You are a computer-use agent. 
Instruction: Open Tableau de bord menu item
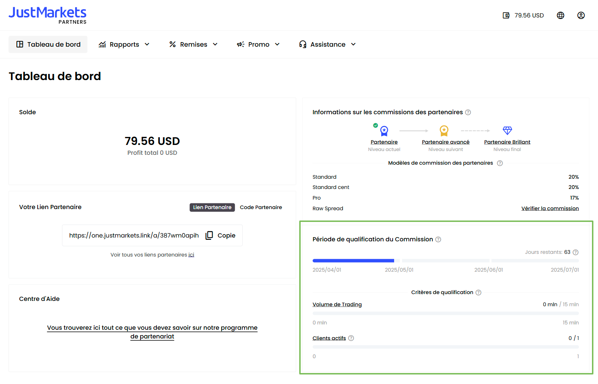coord(48,44)
